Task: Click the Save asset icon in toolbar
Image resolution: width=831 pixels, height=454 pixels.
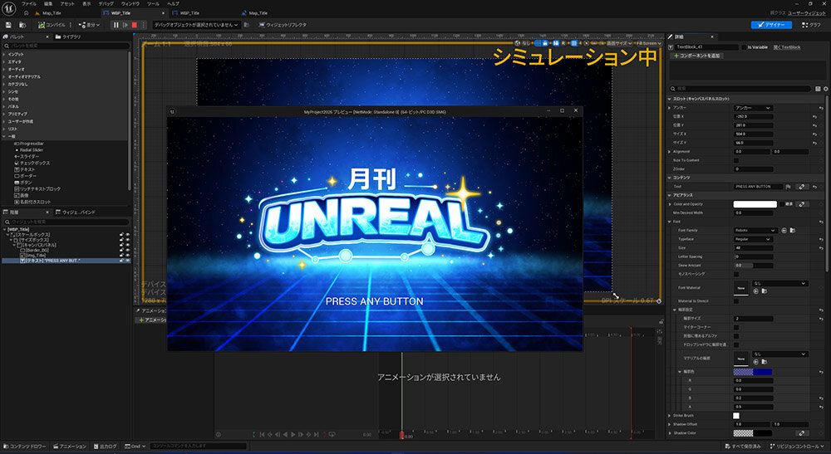Action: [x=9, y=25]
